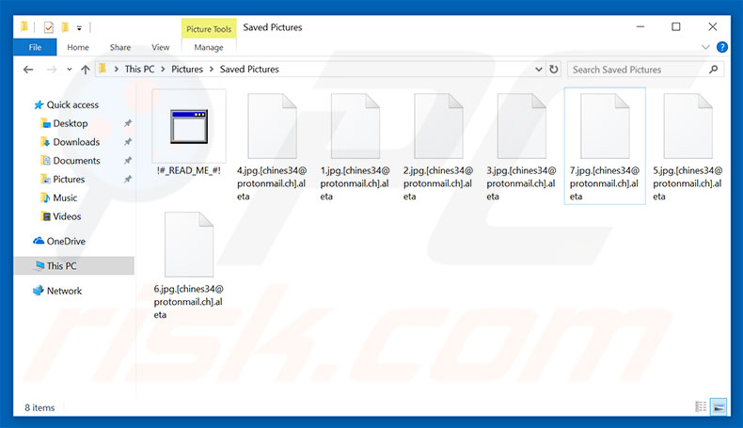The width and height of the screenshot is (743, 428).
Task: Select the 6.jpg.[chines34@protonmail.ch].aleta file icon
Action: [189, 245]
